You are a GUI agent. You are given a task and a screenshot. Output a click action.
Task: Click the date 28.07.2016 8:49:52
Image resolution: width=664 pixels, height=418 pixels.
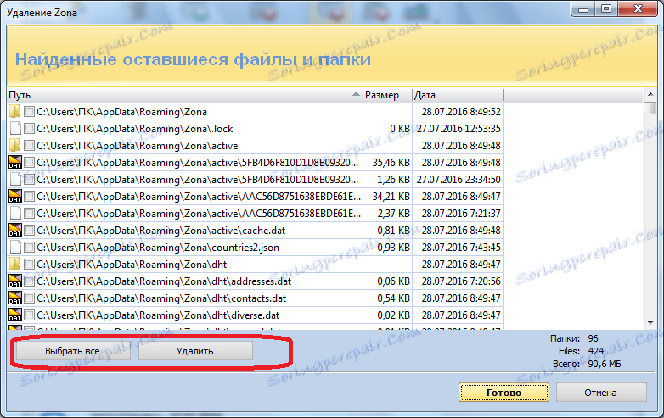point(461,112)
